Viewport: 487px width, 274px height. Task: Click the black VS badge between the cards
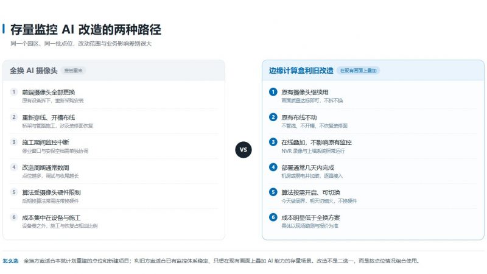[x=243, y=150]
